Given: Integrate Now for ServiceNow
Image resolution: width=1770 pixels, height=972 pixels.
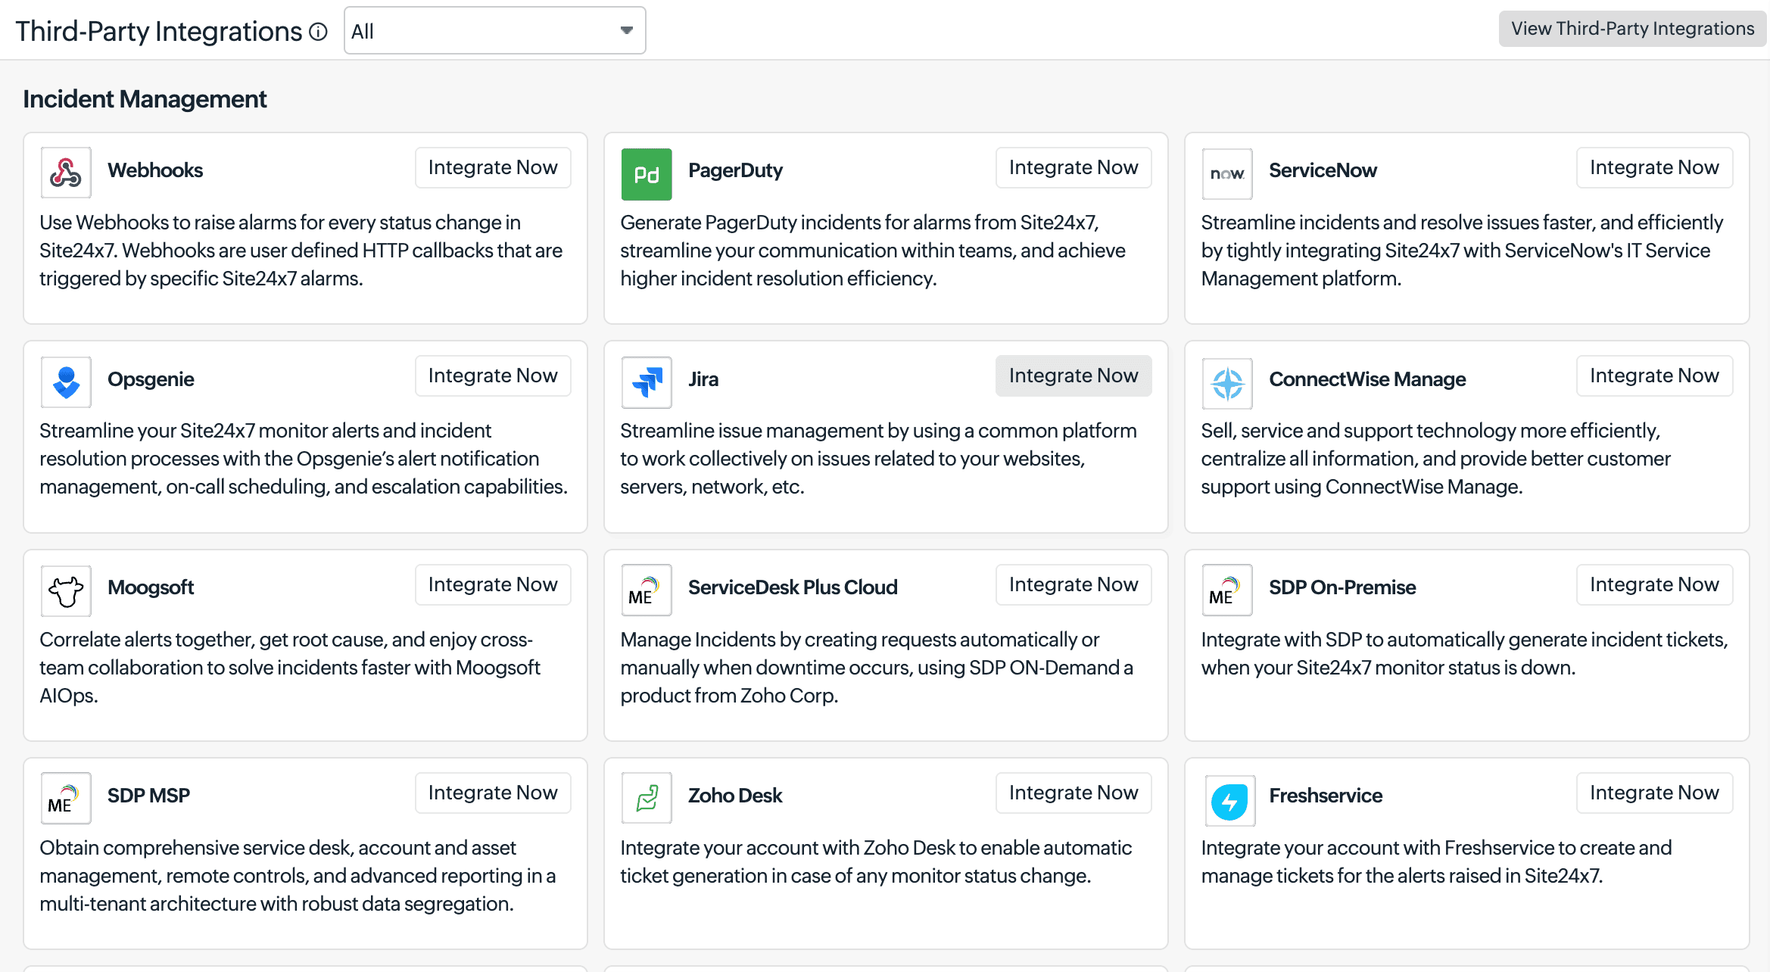Looking at the screenshot, I should coord(1654,167).
